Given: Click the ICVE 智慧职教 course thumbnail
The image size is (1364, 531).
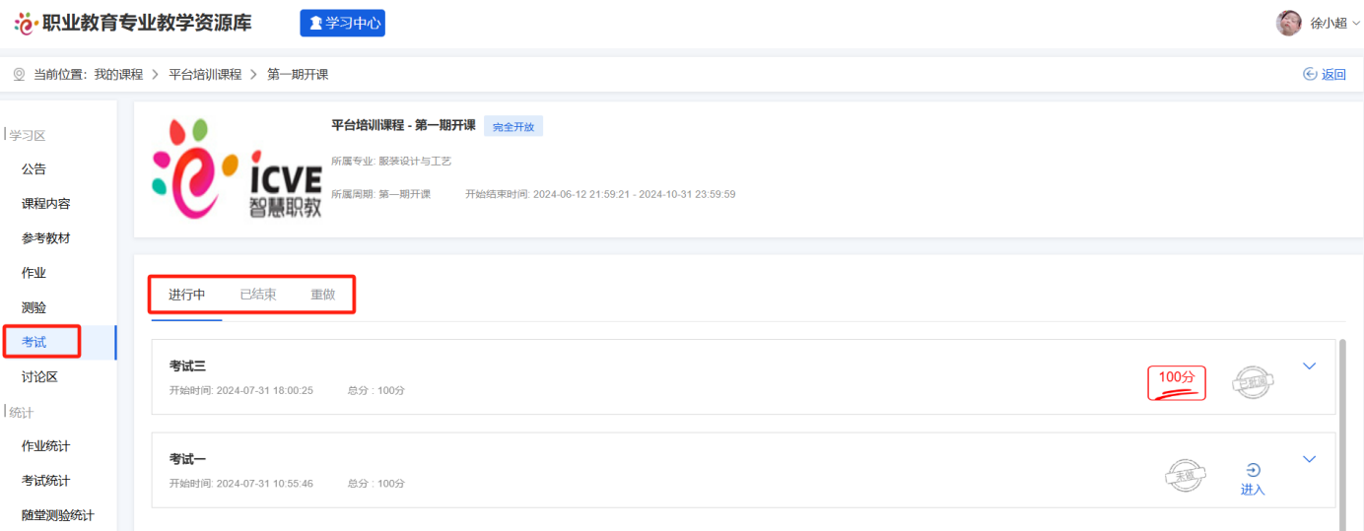Looking at the screenshot, I should point(237,169).
